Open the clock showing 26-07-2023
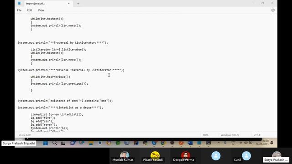Screen dimensions: 292x164 pyautogui.click(x=262, y=143)
